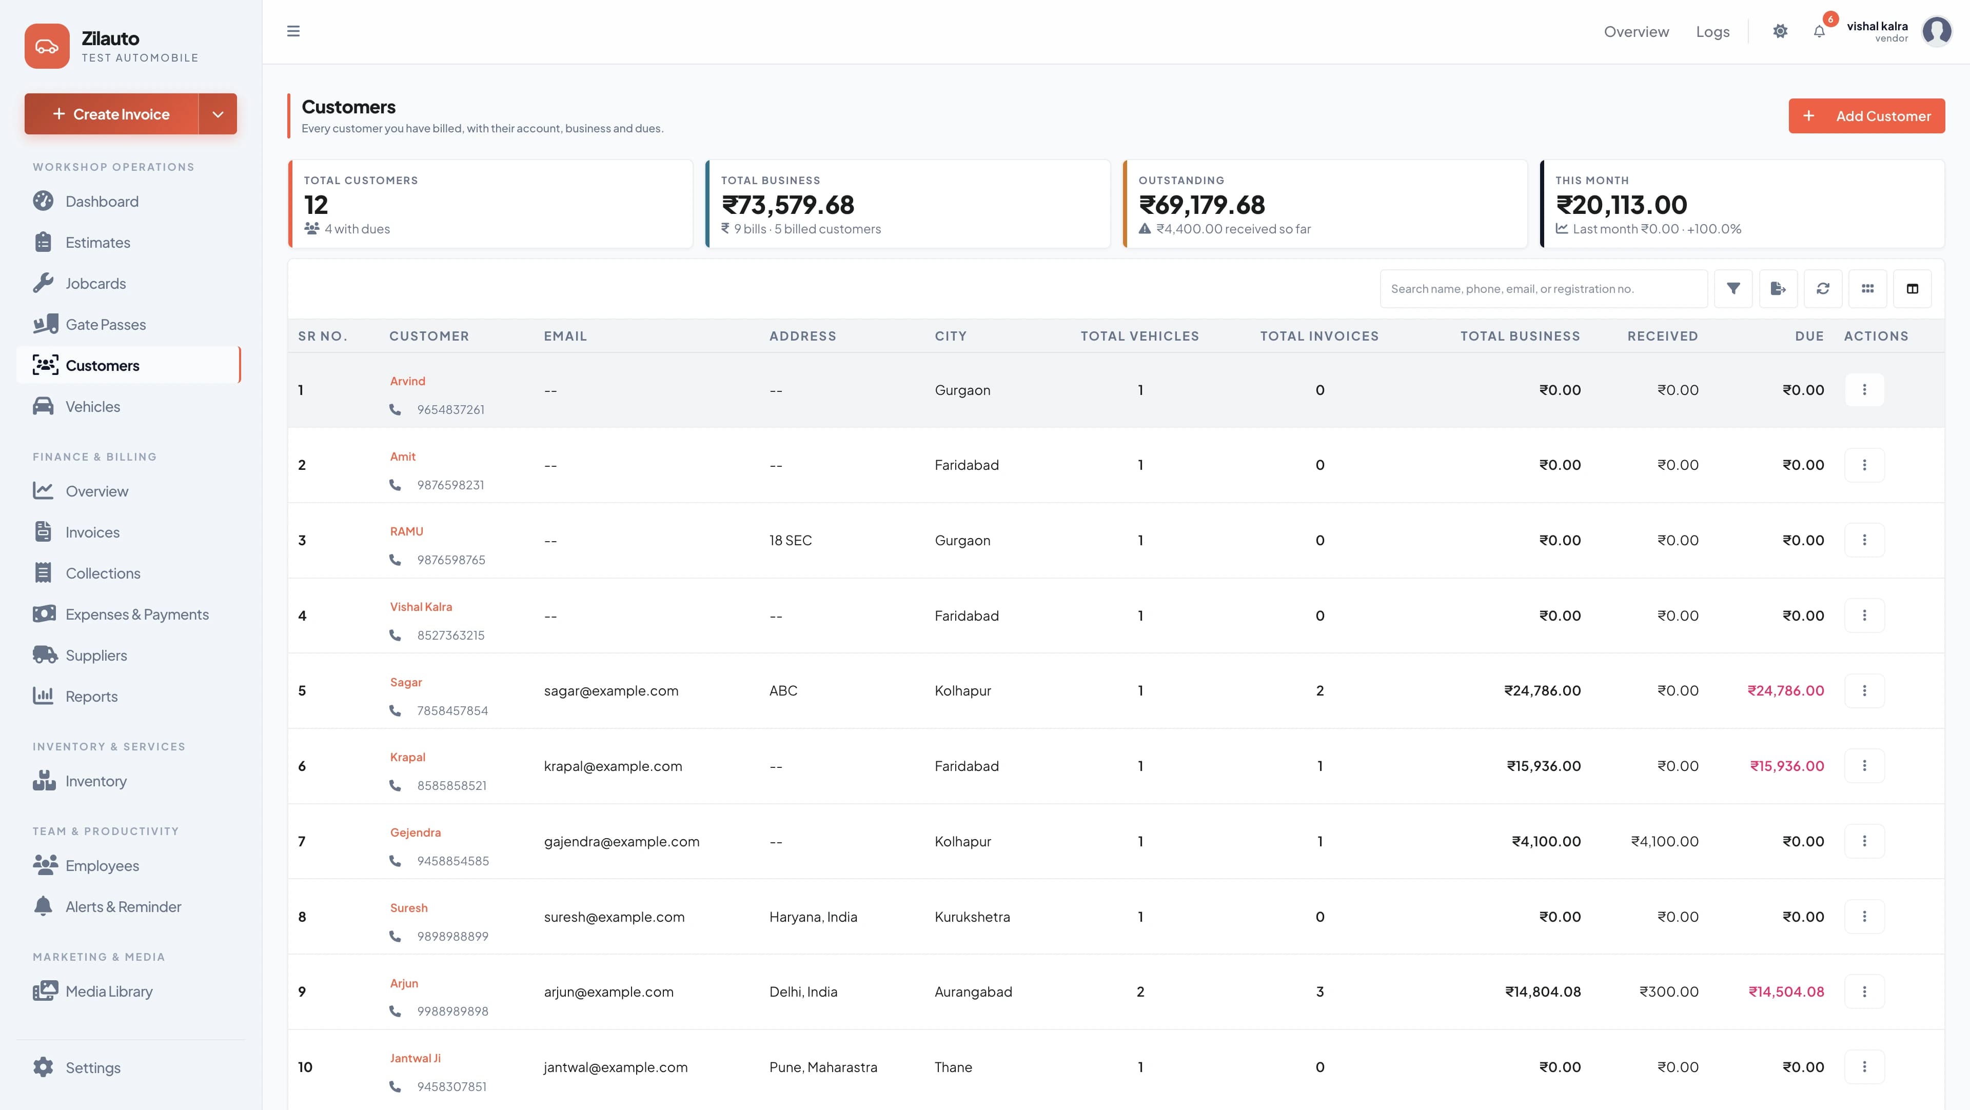
Task: Open actions menu for RAMU row
Action: (1864, 540)
